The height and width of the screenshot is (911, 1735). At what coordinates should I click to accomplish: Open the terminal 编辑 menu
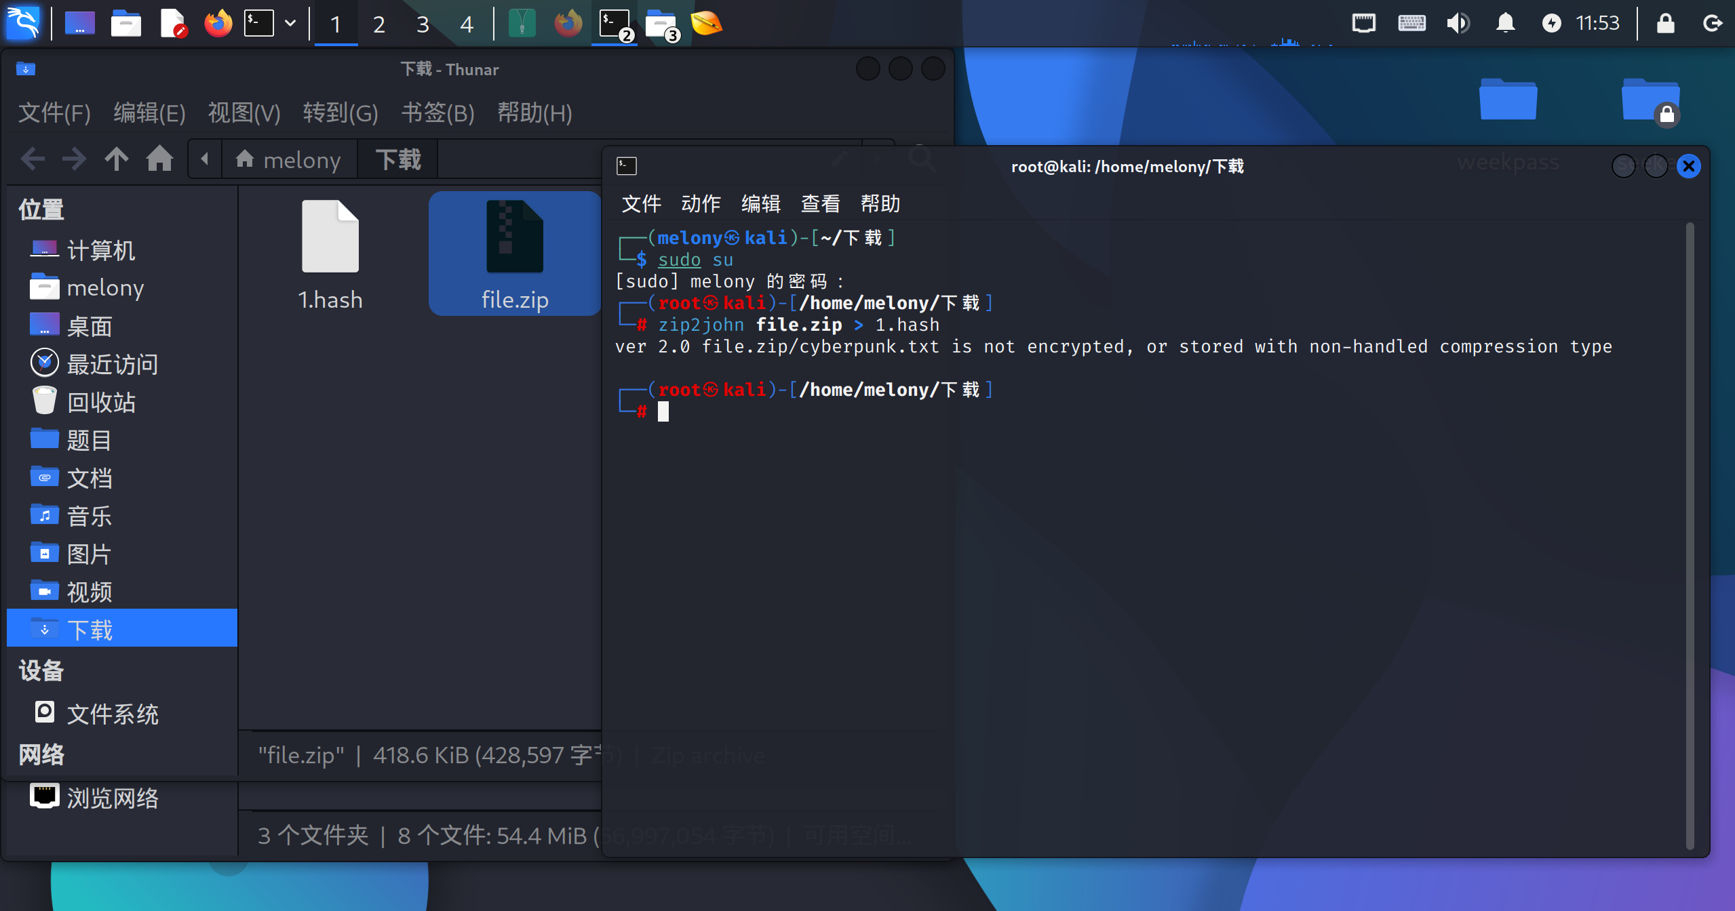[x=760, y=203]
